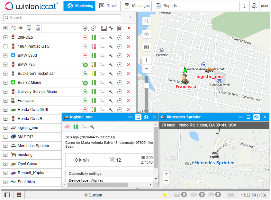
Task: Click the image column header icon
Action: (x=104, y=28)
